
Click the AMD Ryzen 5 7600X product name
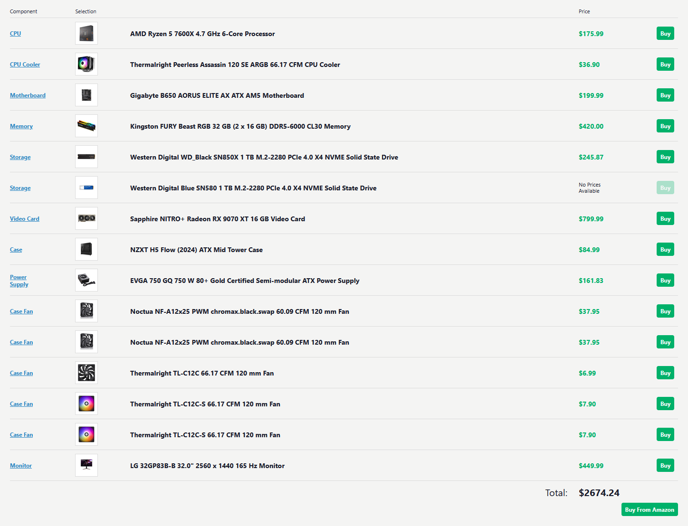pyautogui.click(x=202, y=34)
